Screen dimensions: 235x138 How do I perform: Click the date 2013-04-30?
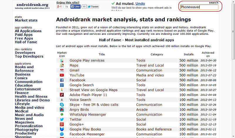point(208,61)
